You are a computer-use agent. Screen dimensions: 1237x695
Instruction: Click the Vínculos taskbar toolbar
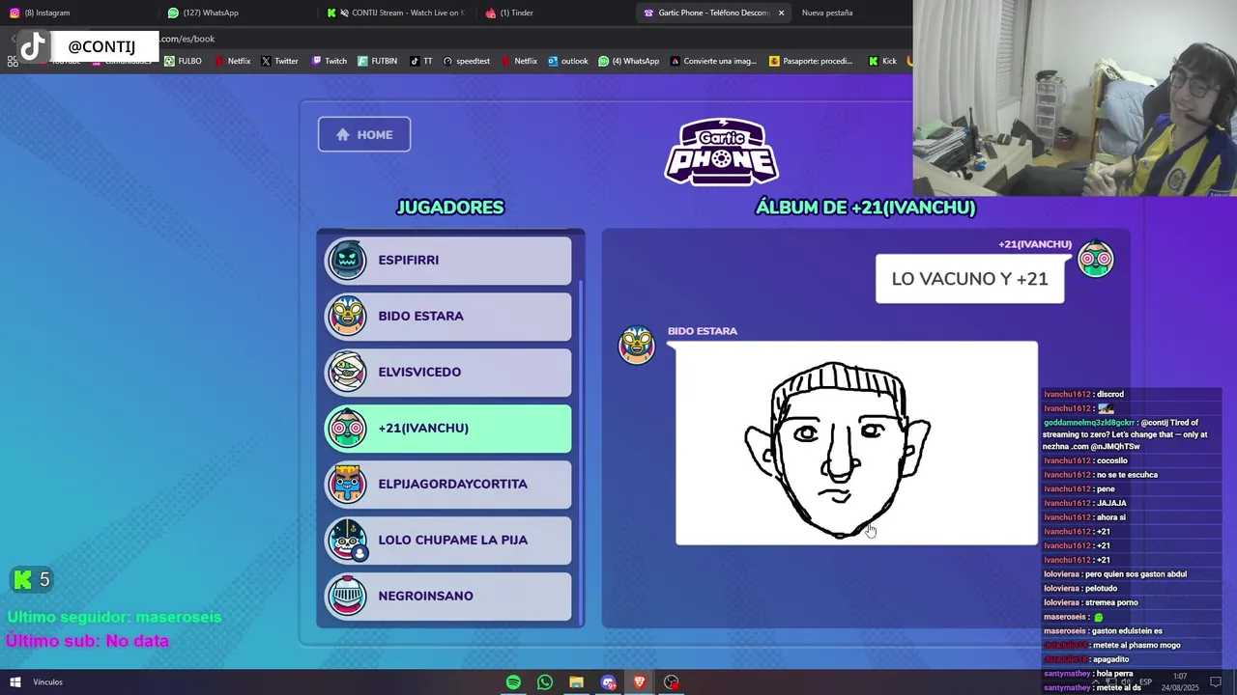coord(48,682)
